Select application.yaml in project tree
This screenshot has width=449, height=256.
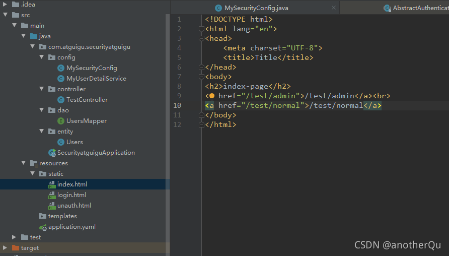pos(72,227)
